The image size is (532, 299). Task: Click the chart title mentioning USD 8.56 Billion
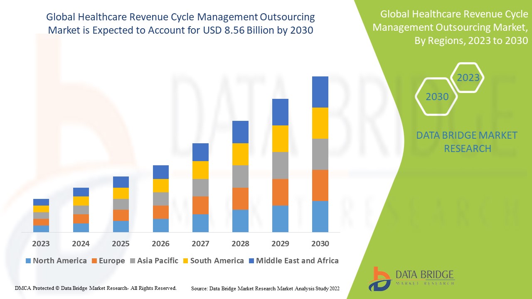point(180,24)
